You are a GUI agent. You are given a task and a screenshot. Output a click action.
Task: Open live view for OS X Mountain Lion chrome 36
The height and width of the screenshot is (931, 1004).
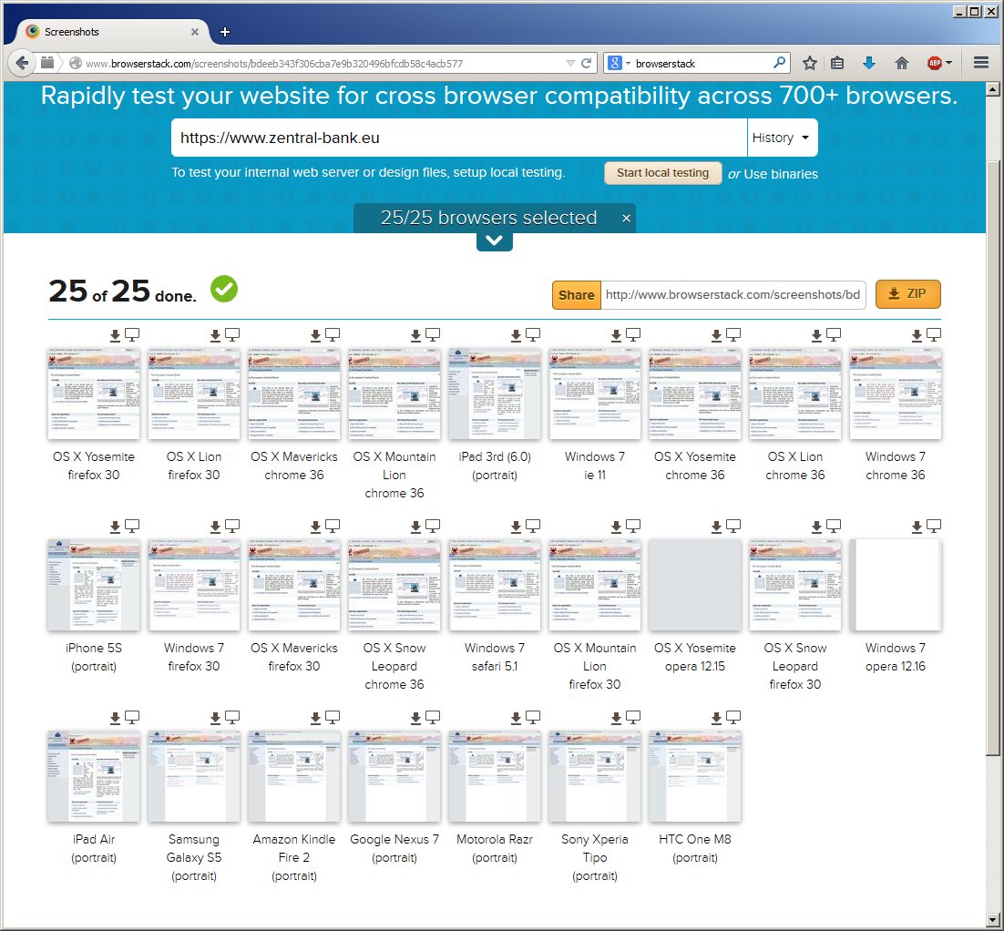(x=433, y=334)
